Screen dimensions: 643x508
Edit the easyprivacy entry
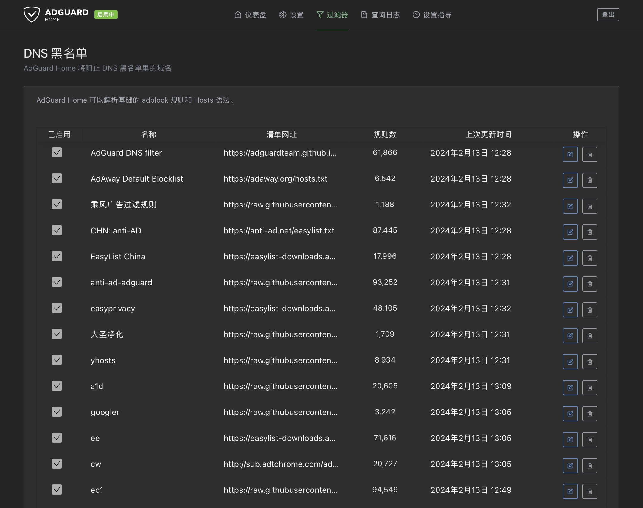(x=570, y=310)
